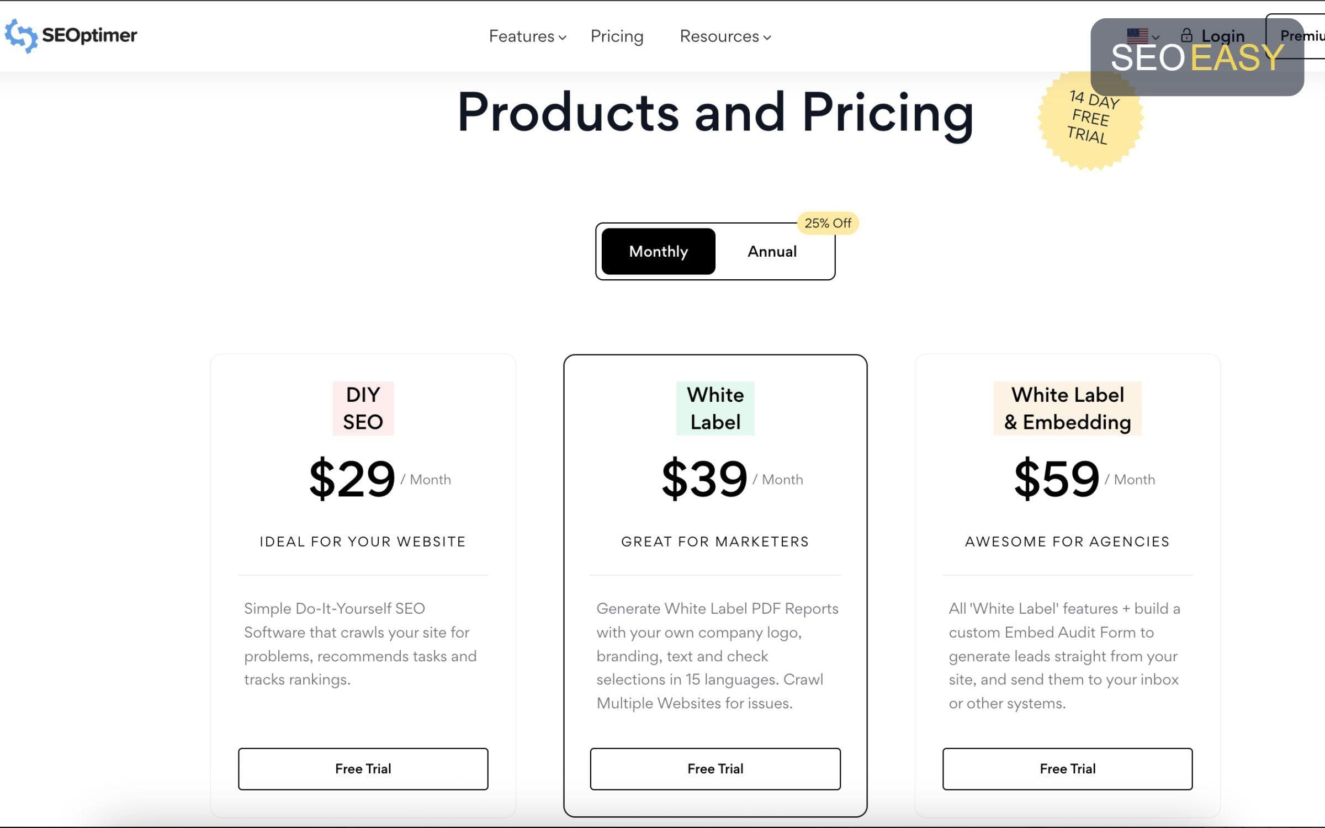The width and height of the screenshot is (1325, 828).
Task: Expand the Features dropdown menu
Action: [527, 36]
